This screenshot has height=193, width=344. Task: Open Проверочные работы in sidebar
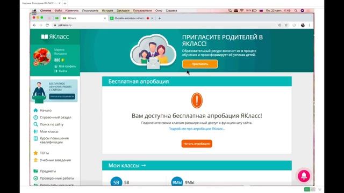[x=57, y=178]
